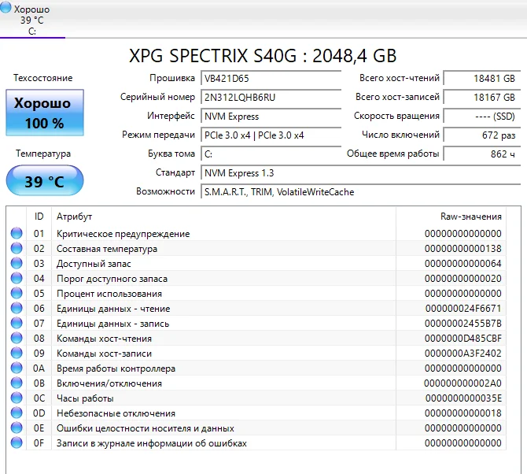Click status orb for attribute 08
Image resolution: width=527 pixels, height=474 pixels.
click(17, 338)
